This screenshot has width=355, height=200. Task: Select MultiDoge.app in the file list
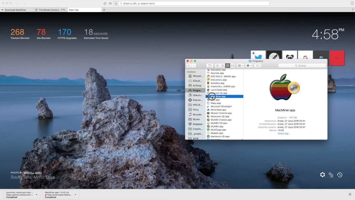(224, 130)
